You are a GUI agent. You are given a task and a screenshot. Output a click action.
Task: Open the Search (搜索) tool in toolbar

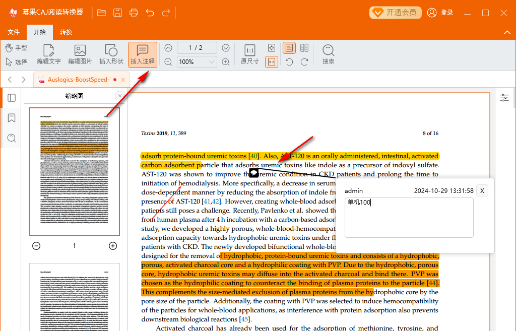(x=329, y=54)
